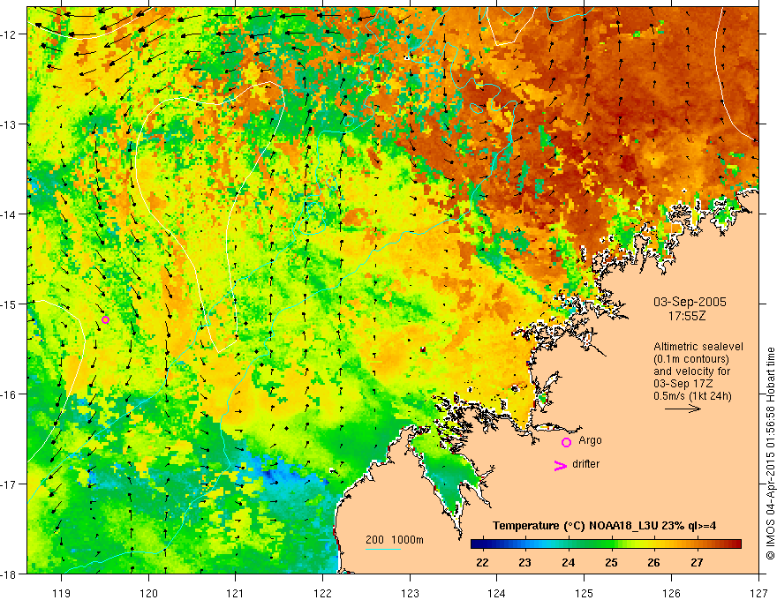
Task: Click '(0.1m contours)' legend text
Action: click(x=691, y=359)
